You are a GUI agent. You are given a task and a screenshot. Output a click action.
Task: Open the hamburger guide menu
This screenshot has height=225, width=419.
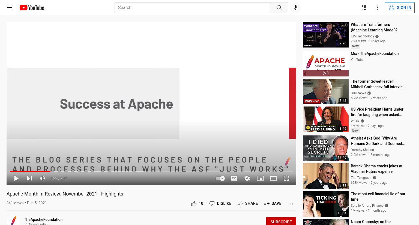click(10, 8)
